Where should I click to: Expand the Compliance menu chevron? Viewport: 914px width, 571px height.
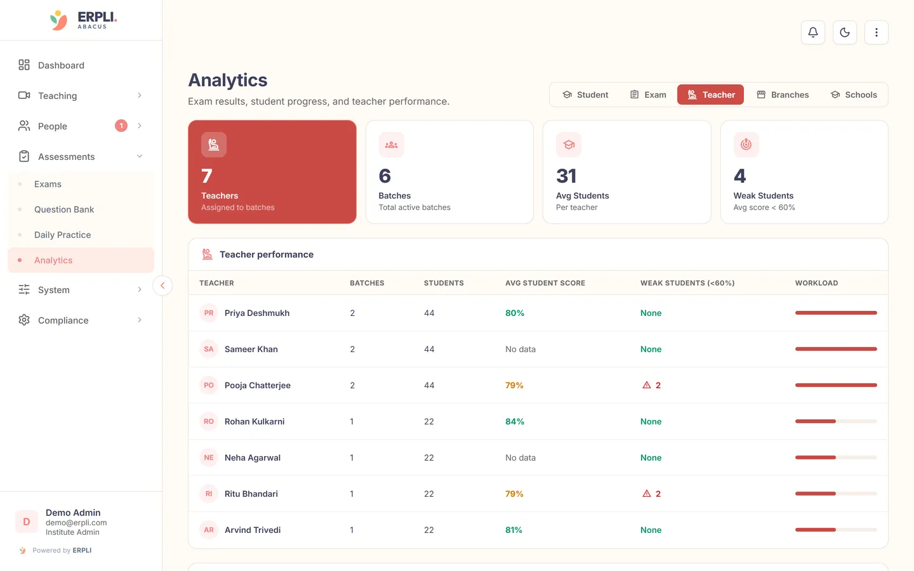pyautogui.click(x=140, y=320)
